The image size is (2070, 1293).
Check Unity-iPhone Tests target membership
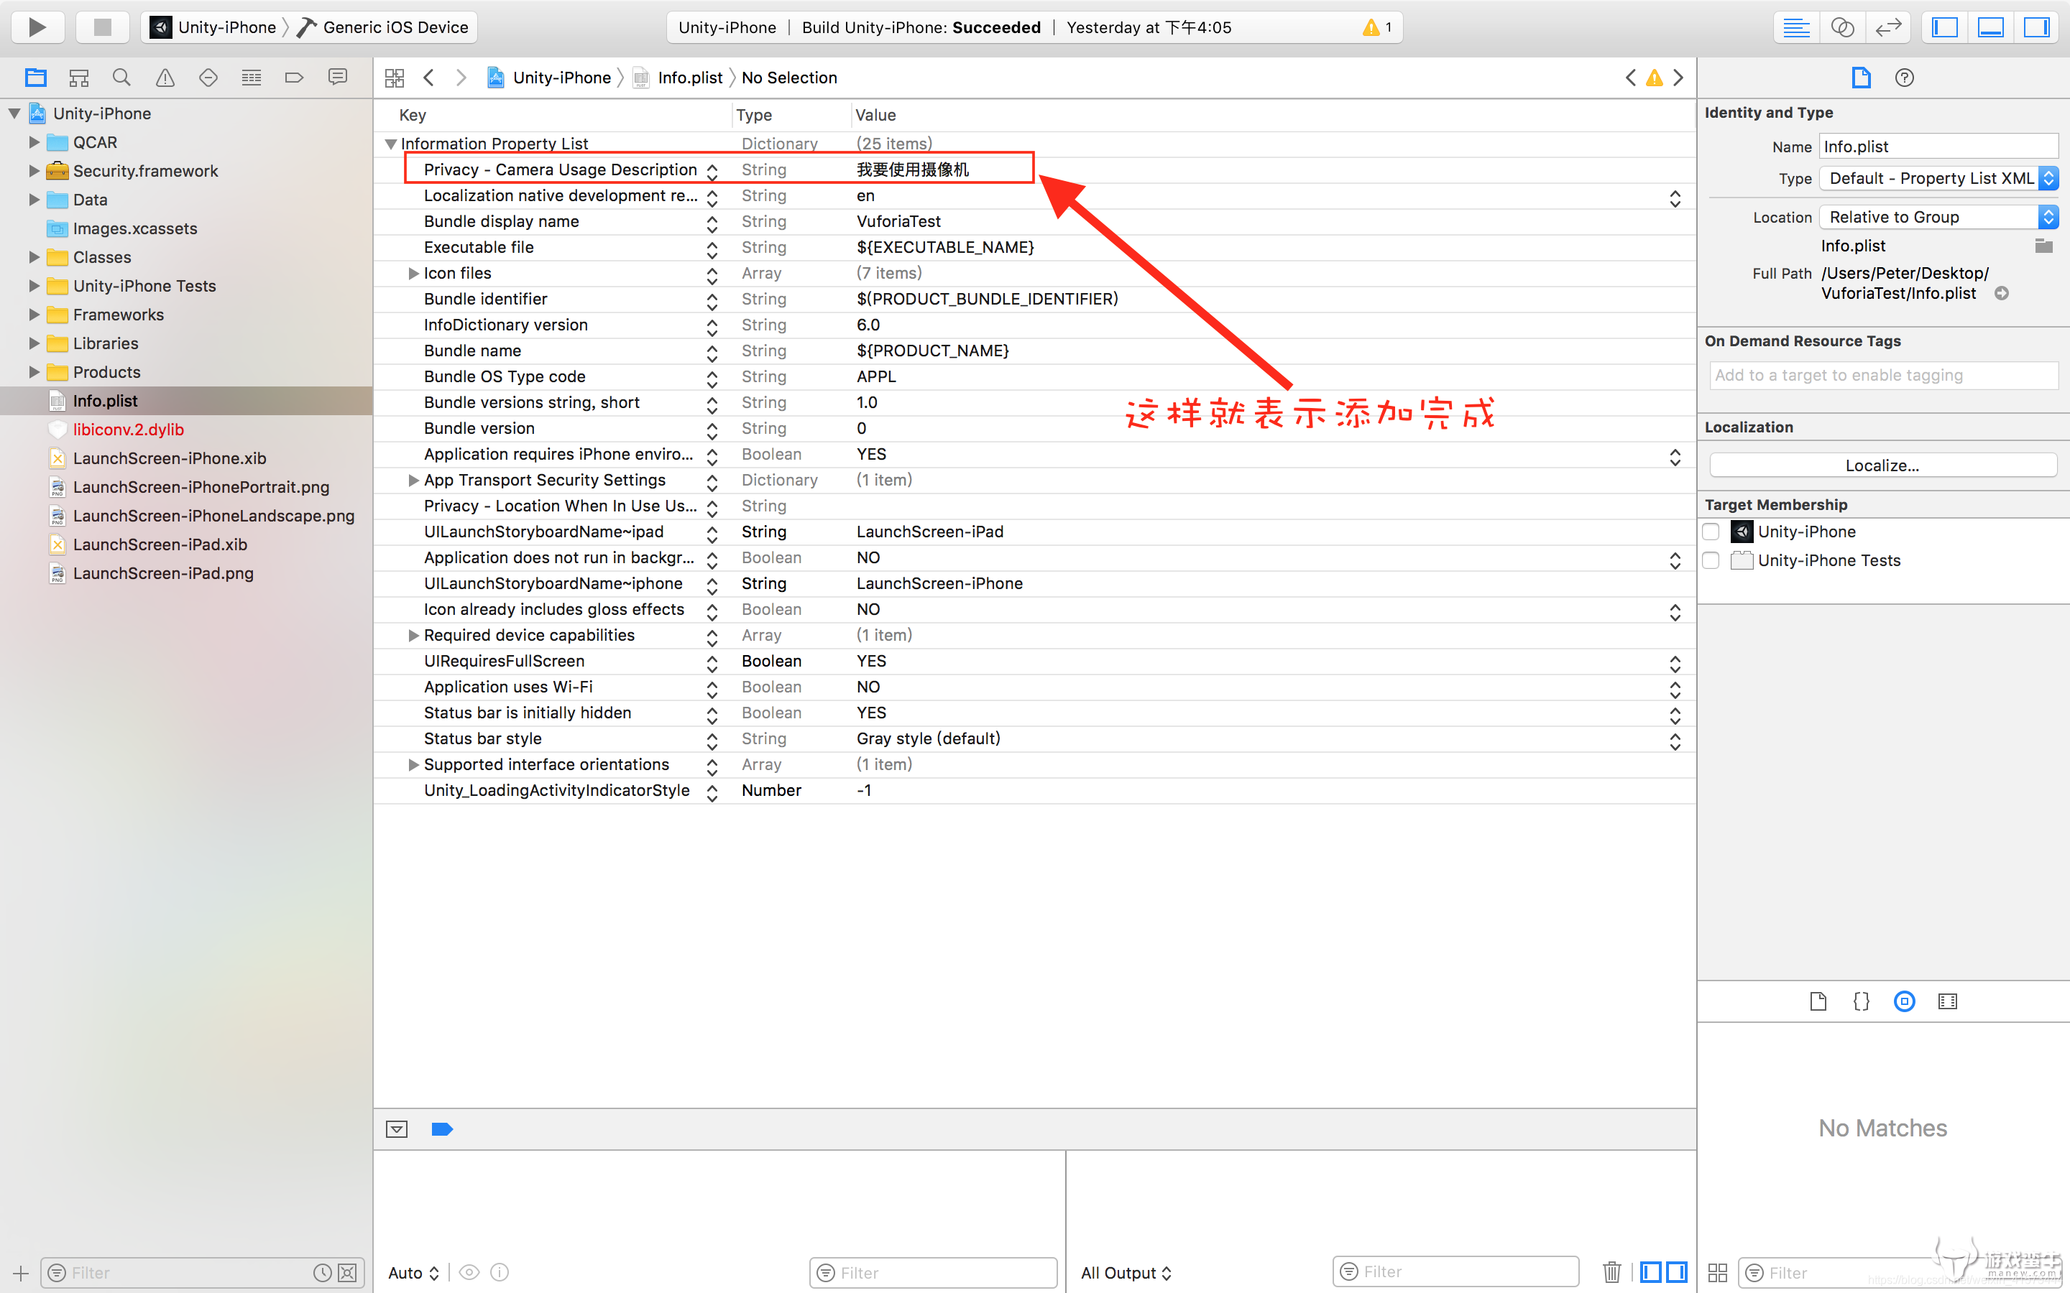(1711, 560)
